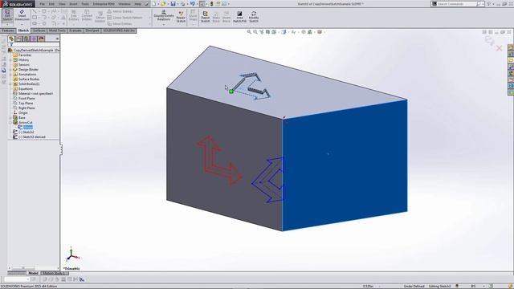
Task: Click the red arrow sketch on front face
Action: click(x=219, y=161)
